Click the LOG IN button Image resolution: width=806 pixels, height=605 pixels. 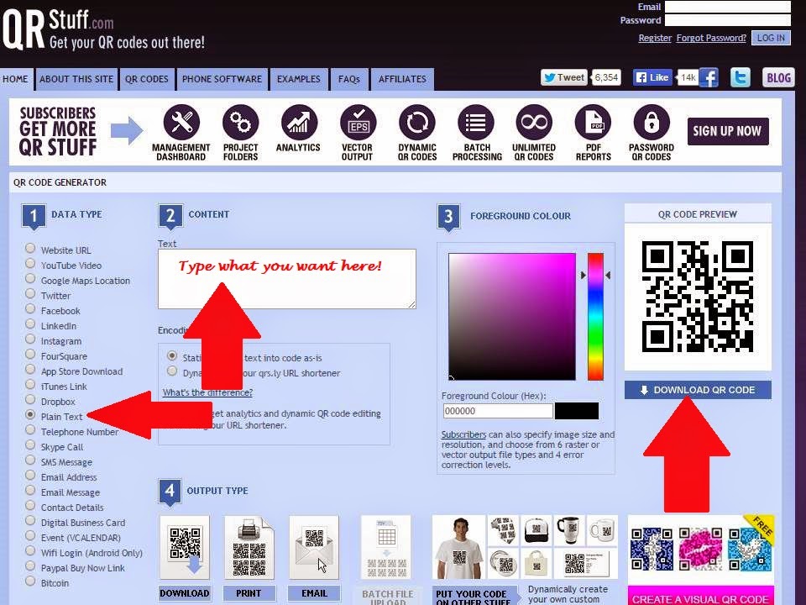pos(771,38)
